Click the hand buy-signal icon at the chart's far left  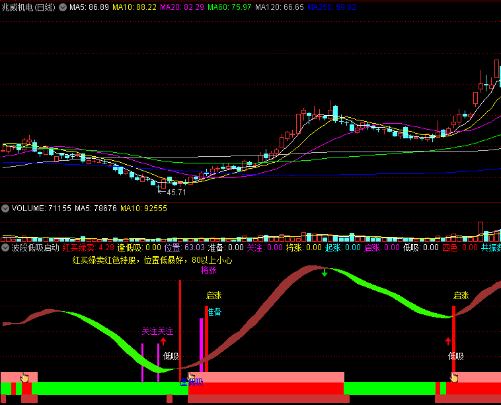tap(24, 377)
